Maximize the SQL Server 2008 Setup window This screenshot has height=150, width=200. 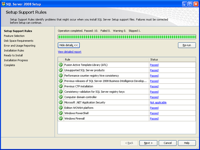coord(190,4)
